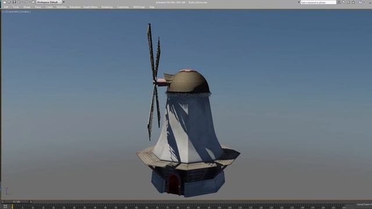Open quick access toolbar customize arrow
This screenshot has height=209, width=372.
[x=63, y=2]
